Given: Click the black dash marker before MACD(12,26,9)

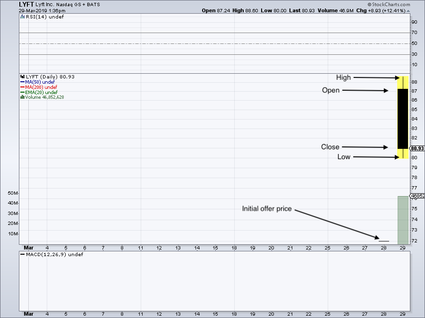Looking at the screenshot, I should coord(23,255).
